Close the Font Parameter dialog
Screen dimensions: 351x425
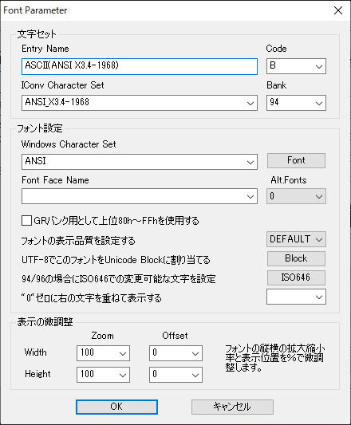(338, 10)
